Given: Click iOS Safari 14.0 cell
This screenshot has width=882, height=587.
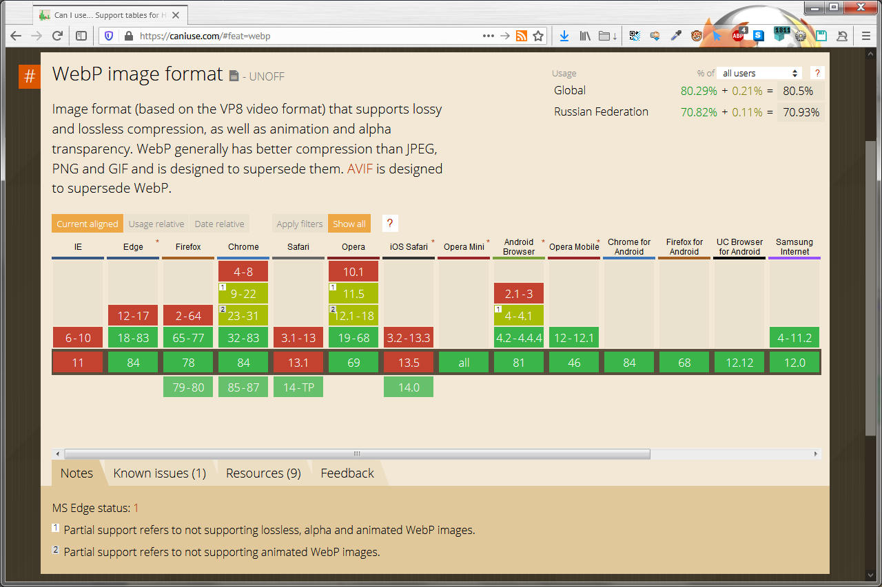Looking at the screenshot, I should pos(409,387).
